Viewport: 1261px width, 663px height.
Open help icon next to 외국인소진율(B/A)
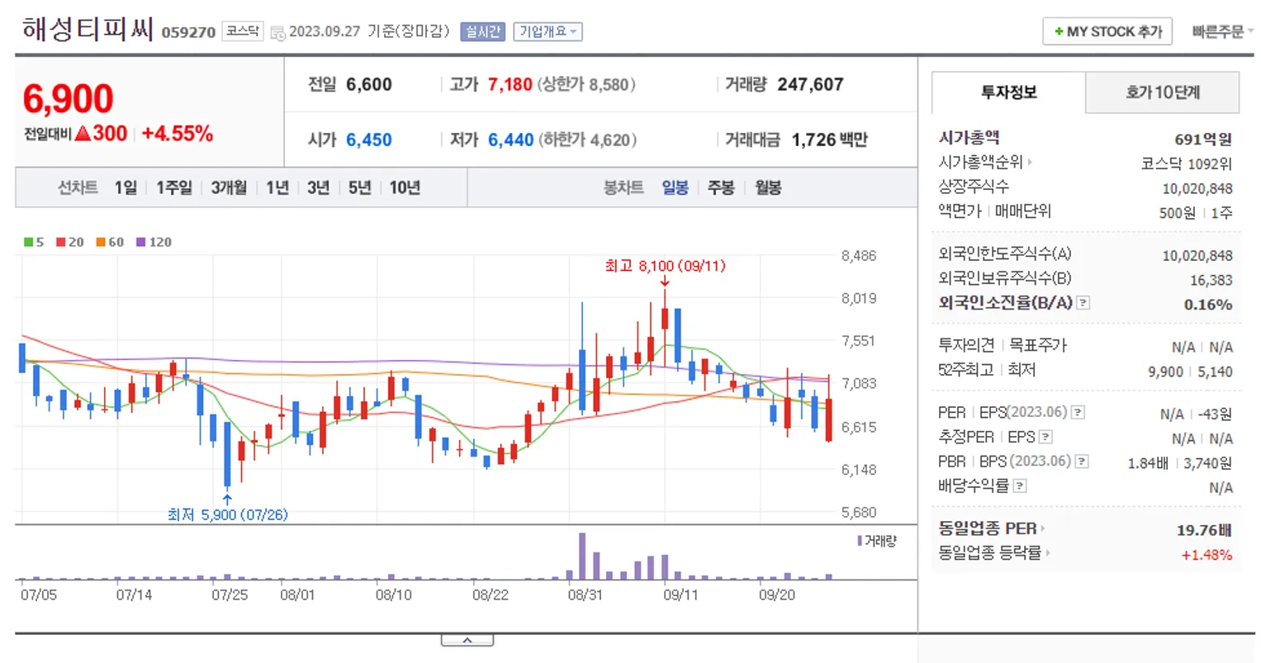coord(1083,303)
